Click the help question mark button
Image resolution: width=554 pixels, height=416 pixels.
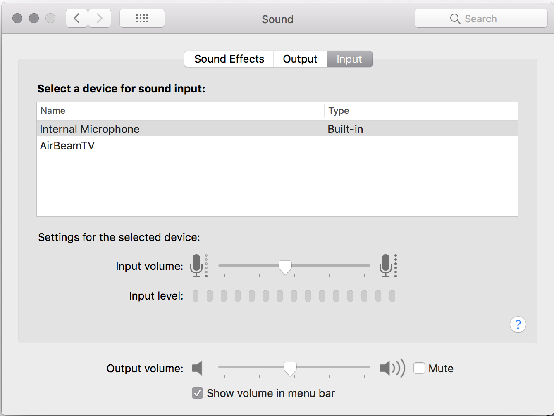(x=518, y=324)
